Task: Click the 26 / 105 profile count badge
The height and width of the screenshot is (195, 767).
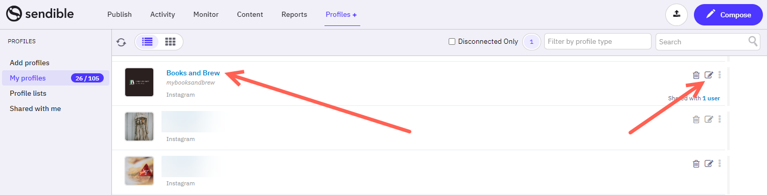Action: [x=87, y=78]
